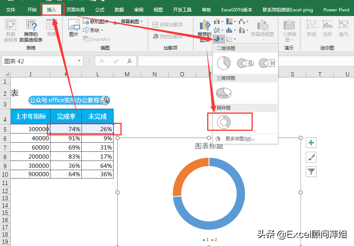Open the 公式 tab
This screenshot has height=246, width=354.
99,10
